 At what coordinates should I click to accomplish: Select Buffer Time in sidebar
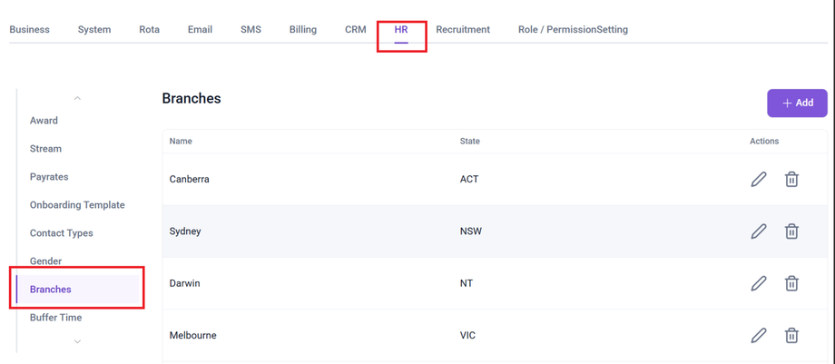click(55, 318)
